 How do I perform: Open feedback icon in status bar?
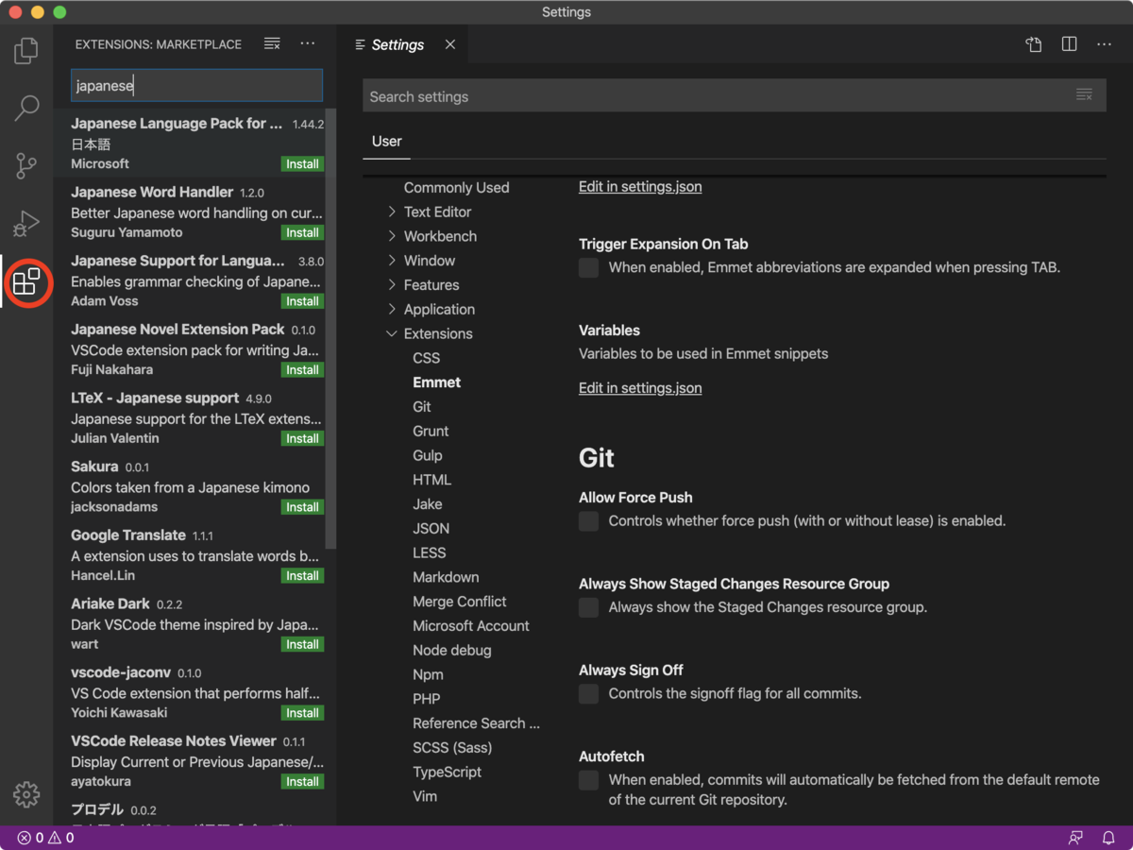(x=1075, y=838)
